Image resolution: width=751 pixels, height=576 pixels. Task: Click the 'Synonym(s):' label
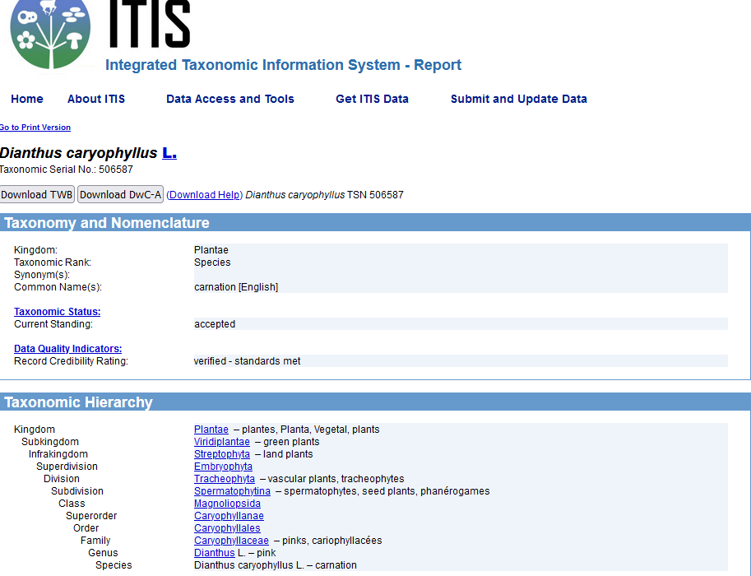coord(42,275)
